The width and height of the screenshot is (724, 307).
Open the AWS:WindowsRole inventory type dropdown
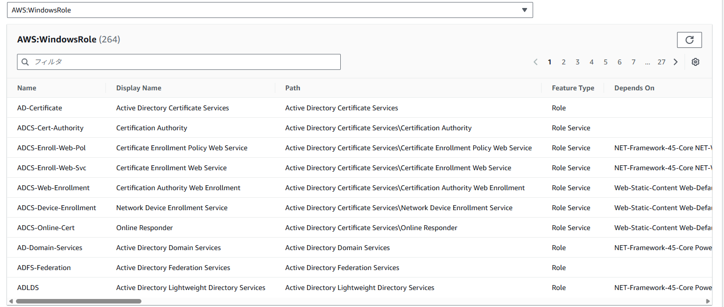click(270, 10)
